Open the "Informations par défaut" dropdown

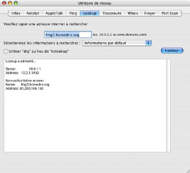point(117,43)
